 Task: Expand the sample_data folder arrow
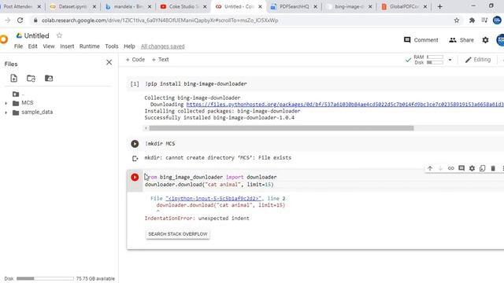pyautogui.click(x=6, y=112)
